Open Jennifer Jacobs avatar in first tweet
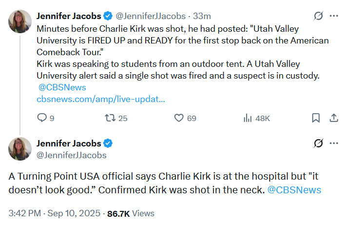This screenshot has width=345, height=226. pyautogui.click(x=19, y=21)
